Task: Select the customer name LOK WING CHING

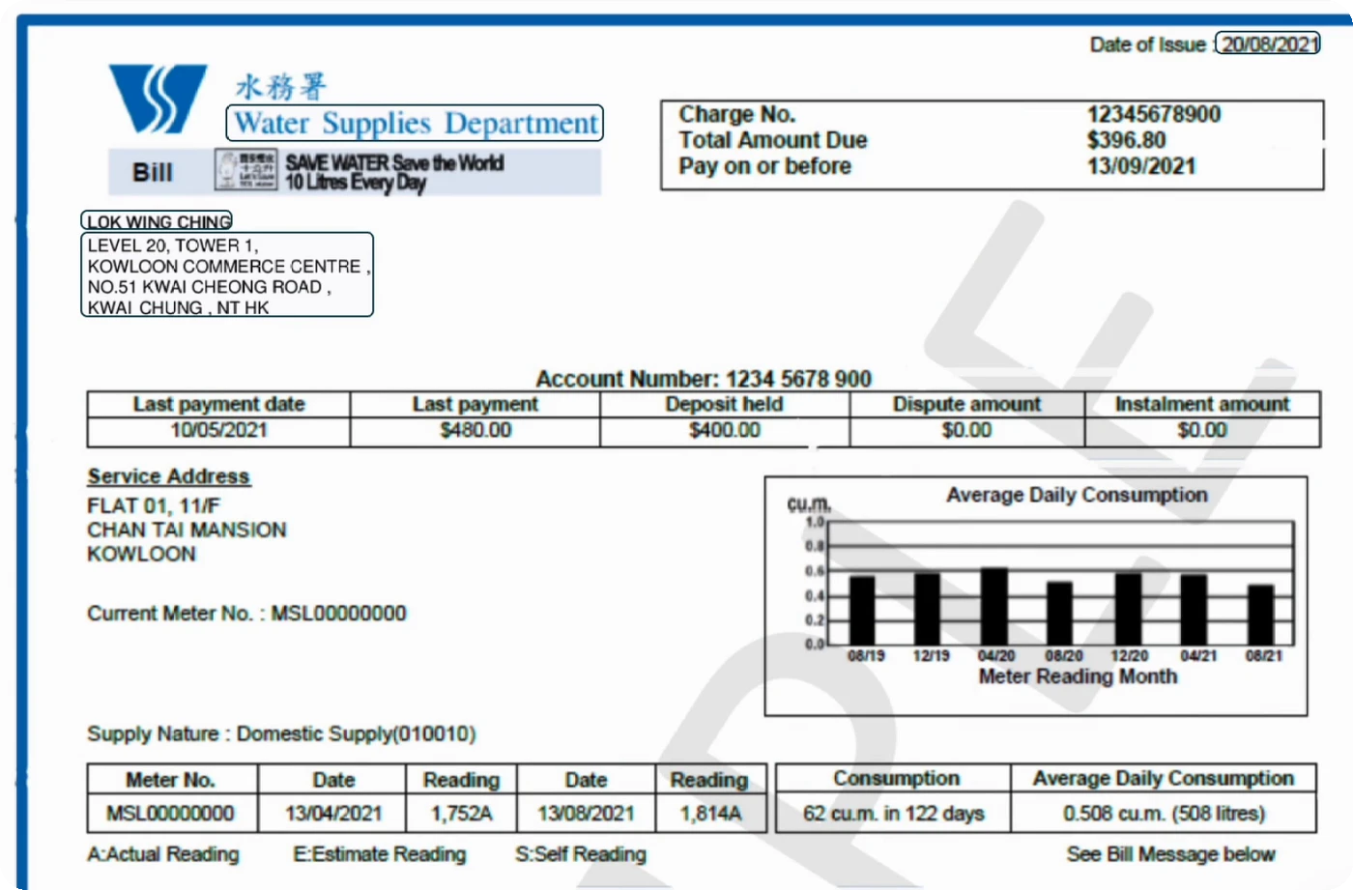Action: (x=157, y=221)
